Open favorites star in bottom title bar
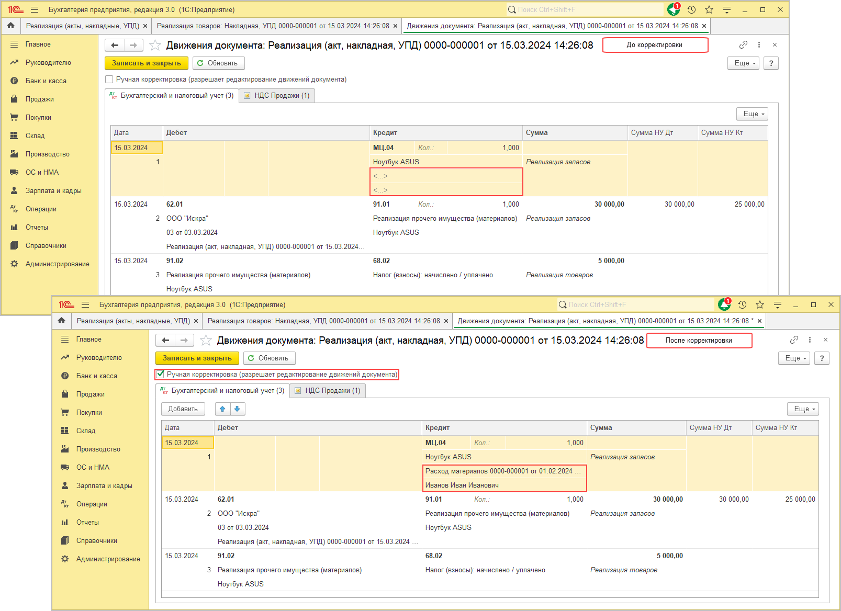Screen dimensions: 841x611 [x=760, y=304]
